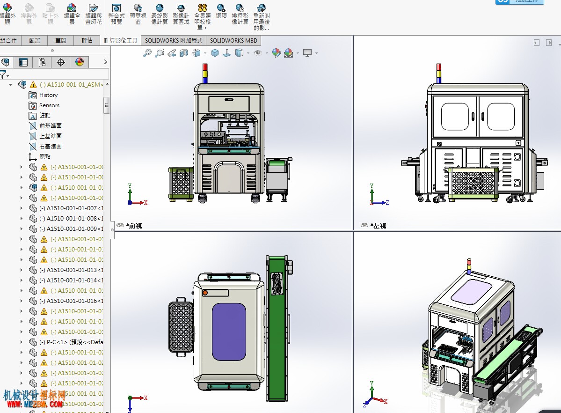Expand the A1510-001-01-008 component node
Screen dimensions: 561x413
click(22, 219)
